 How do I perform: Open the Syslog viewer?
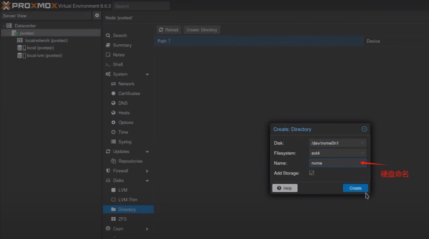[x=125, y=142]
